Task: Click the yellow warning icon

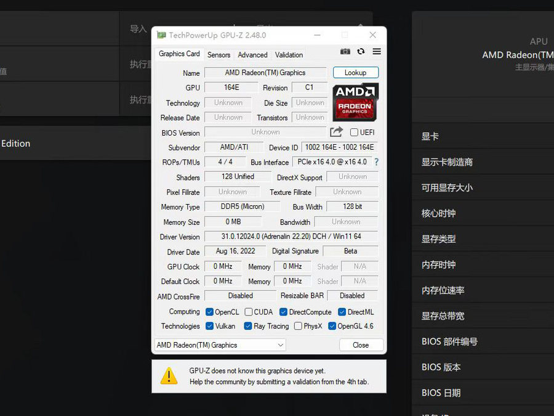Action: pyautogui.click(x=169, y=376)
